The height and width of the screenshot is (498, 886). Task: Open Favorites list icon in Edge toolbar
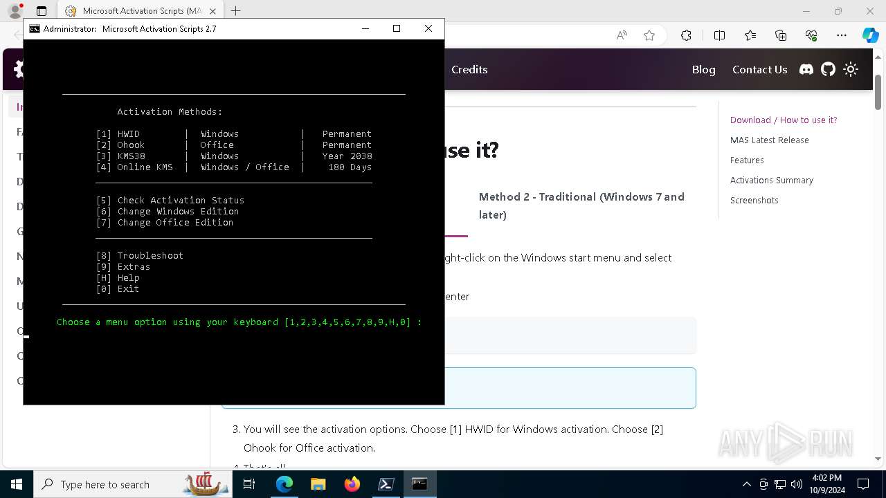coord(750,35)
